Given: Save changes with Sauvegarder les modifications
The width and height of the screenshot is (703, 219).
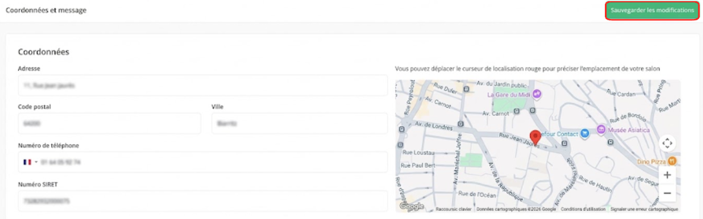Looking at the screenshot, I should coord(652,10).
